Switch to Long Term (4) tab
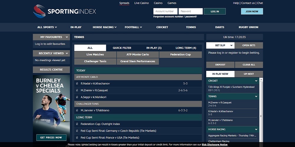Viewport: 295px width, 147px height. click(186, 48)
